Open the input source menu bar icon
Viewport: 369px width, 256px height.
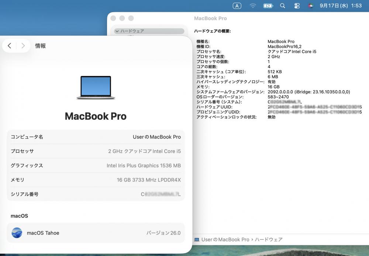coord(237,6)
